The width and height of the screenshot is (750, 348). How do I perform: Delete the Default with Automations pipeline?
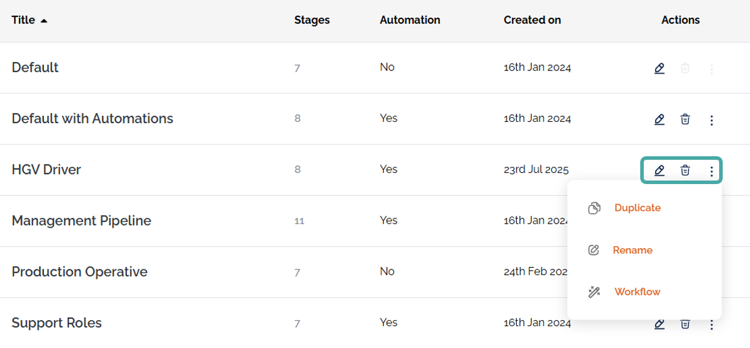685,120
